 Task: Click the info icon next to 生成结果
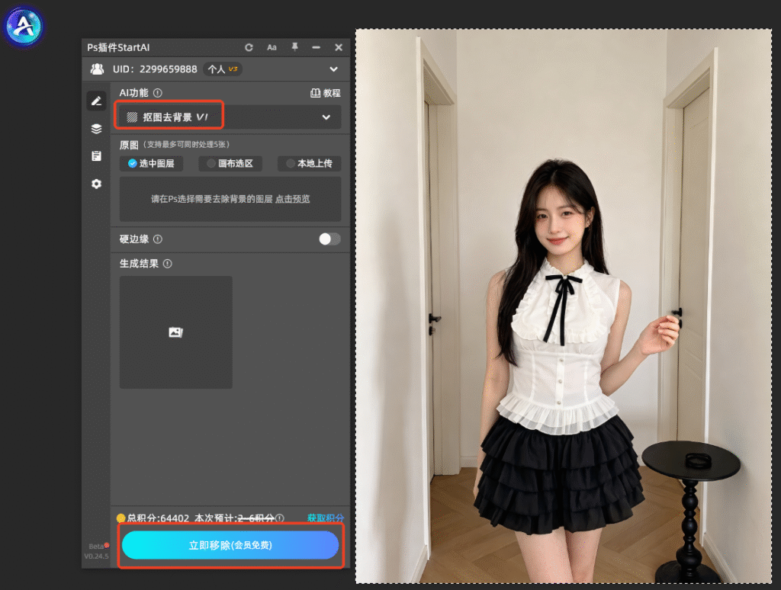[x=168, y=264]
